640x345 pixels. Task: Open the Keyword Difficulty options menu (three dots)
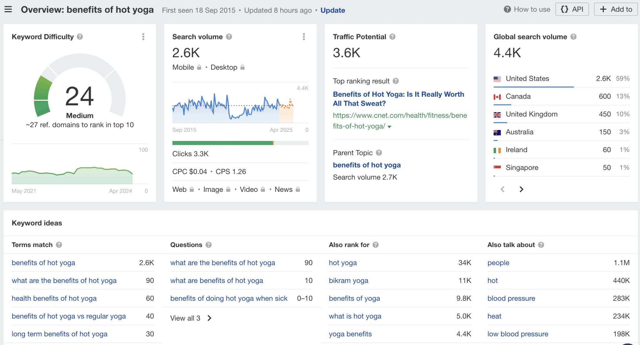pos(143,36)
